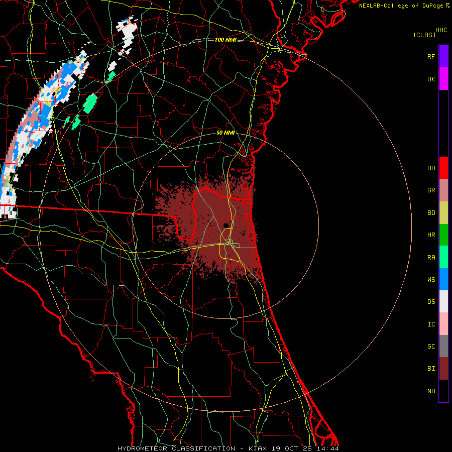Select the 'BI' legend label
This screenshot has width=452, height=452.
pos(431,368)
